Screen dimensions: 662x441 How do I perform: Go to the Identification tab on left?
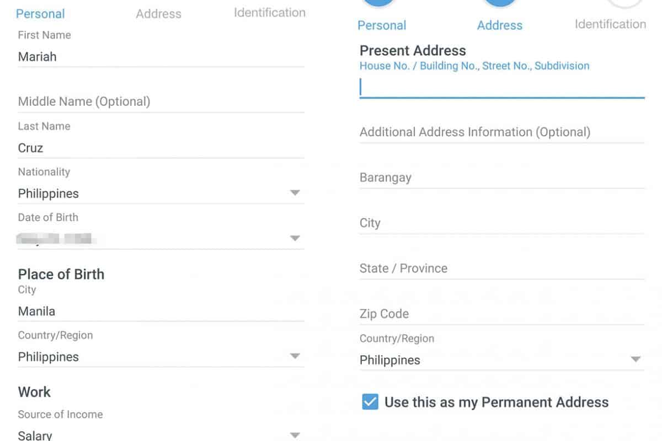[x=269, y=13]
